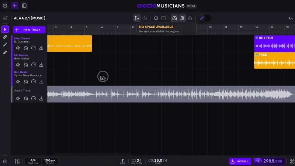This screenshot has width=295, height=166.
Task: Mute the Idan Shneor track
Action: 18,48
